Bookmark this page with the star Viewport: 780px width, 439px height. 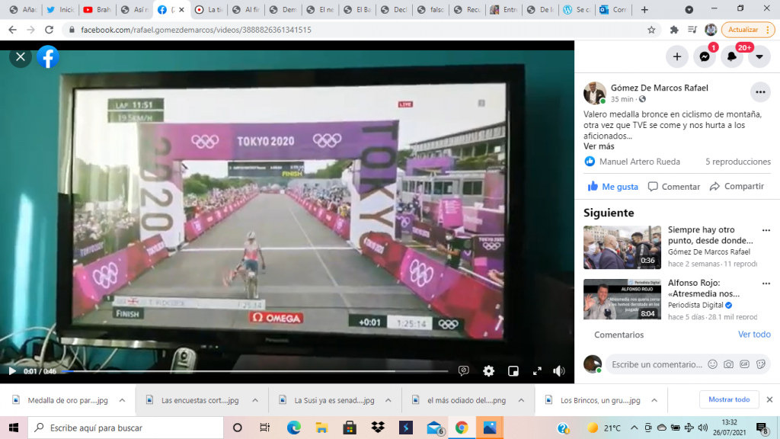pos(651,30)
